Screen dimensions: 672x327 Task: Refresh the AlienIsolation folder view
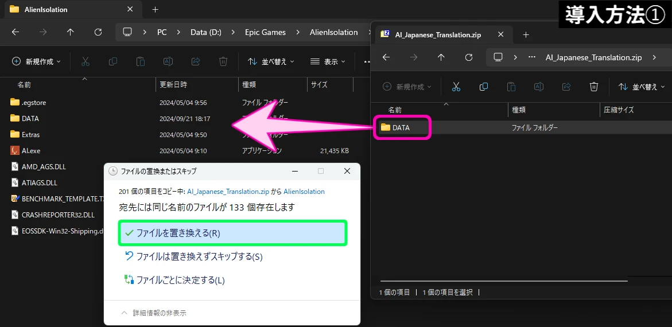pos(98,32)
